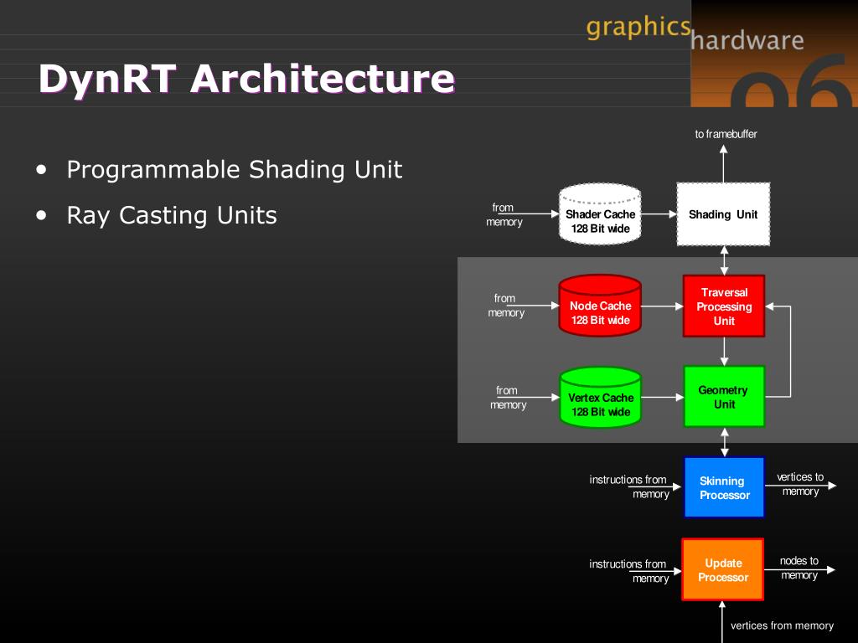Click 'from memory' label beside Node Cache
Image resolution: width=858 pixels, height=643 pixels.
point(505,306)
